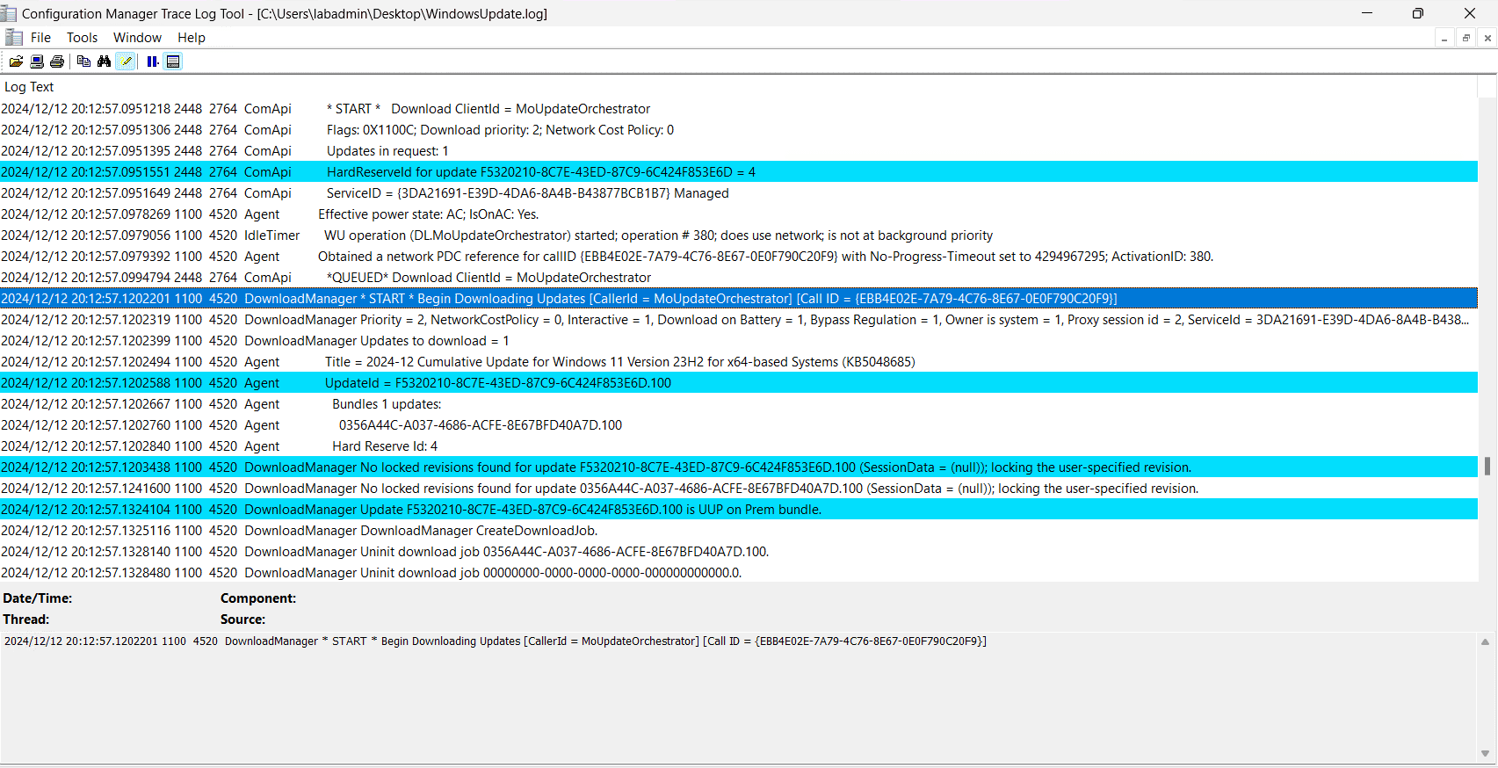Click the Open on Server computer icon
The width and height of the screenshot is (1498, 768).
[x=37, y=62]
